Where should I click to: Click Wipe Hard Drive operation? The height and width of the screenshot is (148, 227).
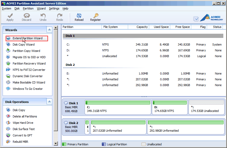point(23,123)
